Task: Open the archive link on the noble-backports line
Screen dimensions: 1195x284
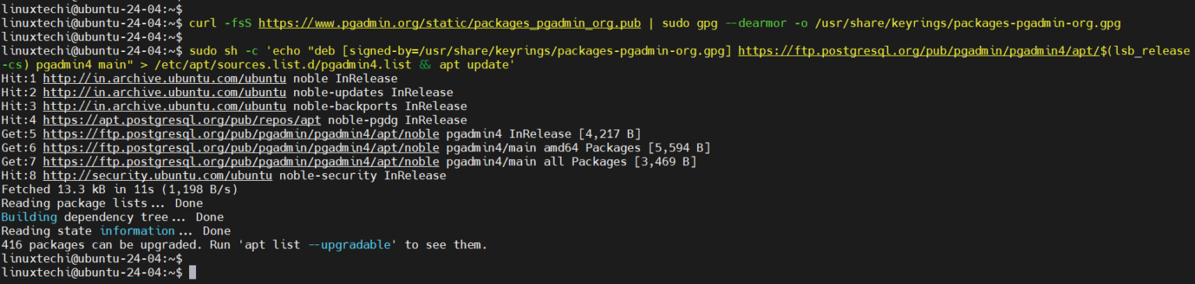Action: [164, 106]
